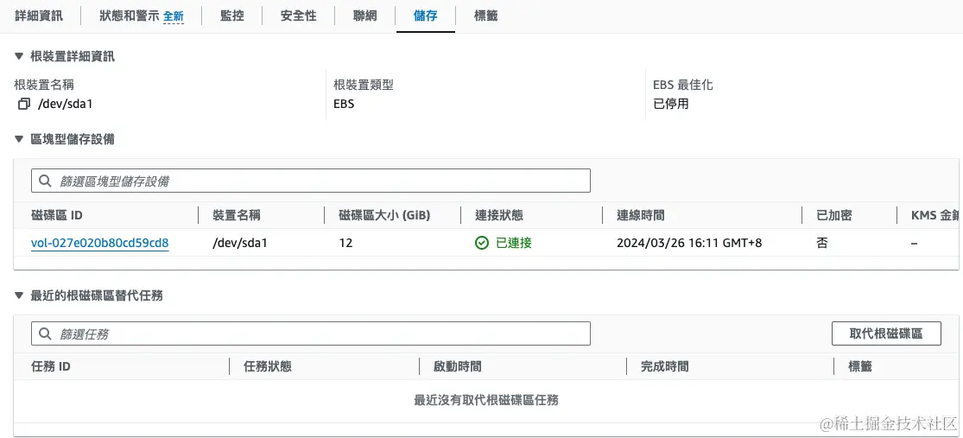Click the 磁碟區大小 (GiB) column header

pyautogui.click(x=384, y=216)
